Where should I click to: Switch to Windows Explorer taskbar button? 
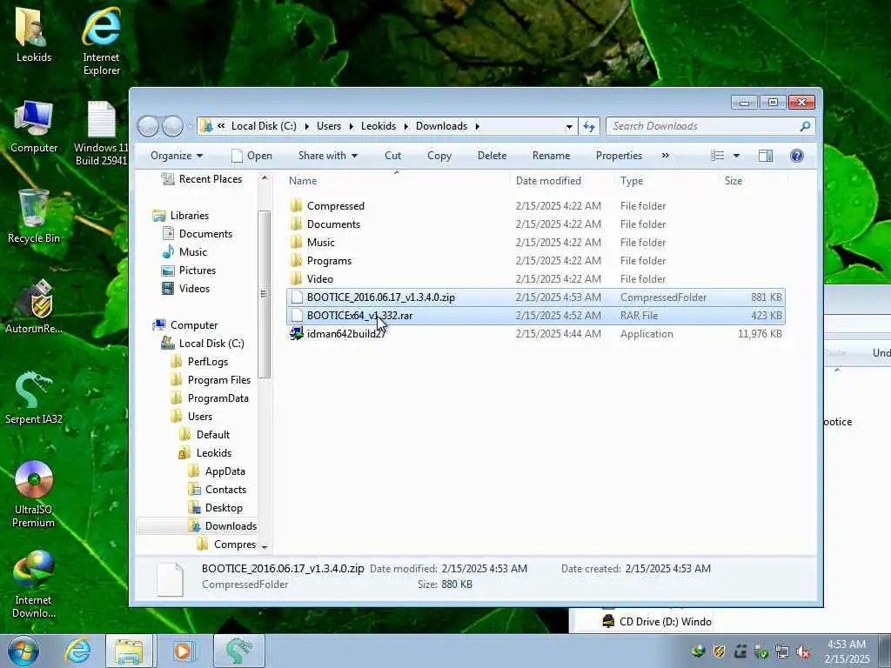(130, 651)
